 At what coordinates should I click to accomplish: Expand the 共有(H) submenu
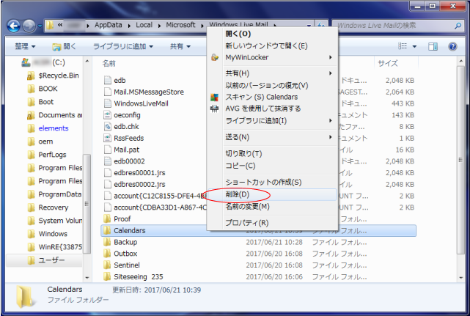point(330,73)
